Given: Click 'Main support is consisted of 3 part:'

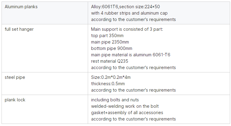Looking at the screenshot, I should [x=127, y=29].
